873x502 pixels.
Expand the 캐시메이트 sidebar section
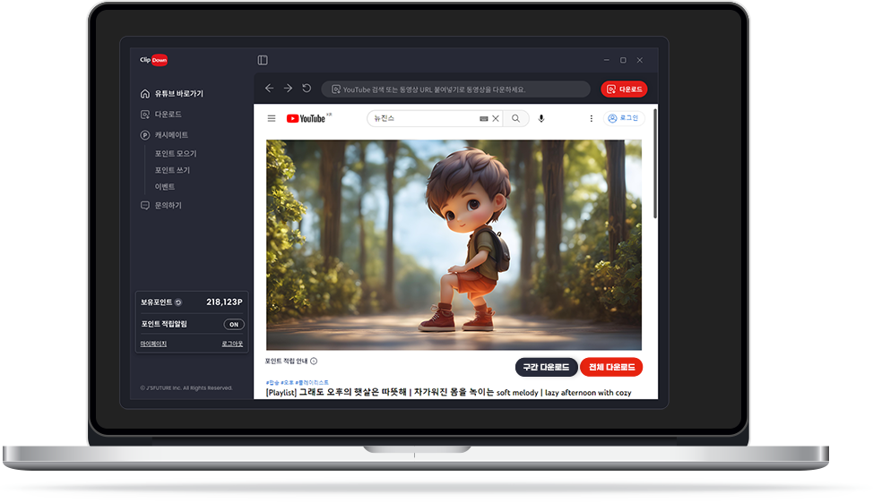pyautogui.click(x=171, y=135)
